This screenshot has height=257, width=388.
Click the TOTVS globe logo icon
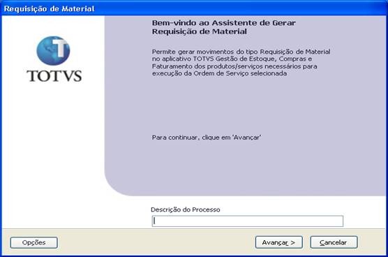pos(53,50)
